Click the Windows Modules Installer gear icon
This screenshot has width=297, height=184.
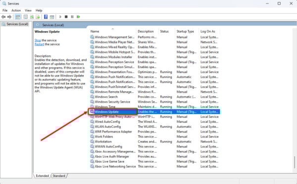pos(92,57)
